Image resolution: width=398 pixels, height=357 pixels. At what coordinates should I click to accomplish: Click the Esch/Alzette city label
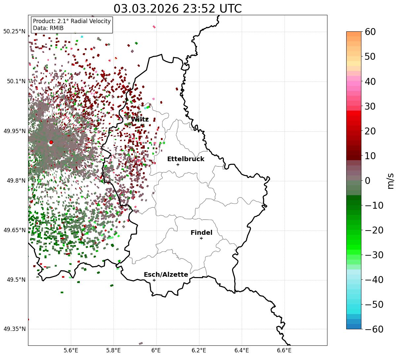(x=166, y=275)
